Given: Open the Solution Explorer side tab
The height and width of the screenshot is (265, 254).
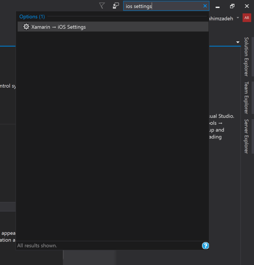Looking at the screenshot, I should pyautogui.click(x=246, y=57).
